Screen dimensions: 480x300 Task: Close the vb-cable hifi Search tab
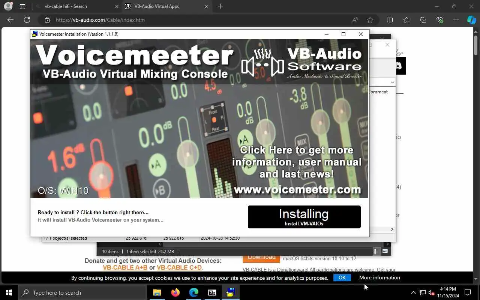point(117,6)
